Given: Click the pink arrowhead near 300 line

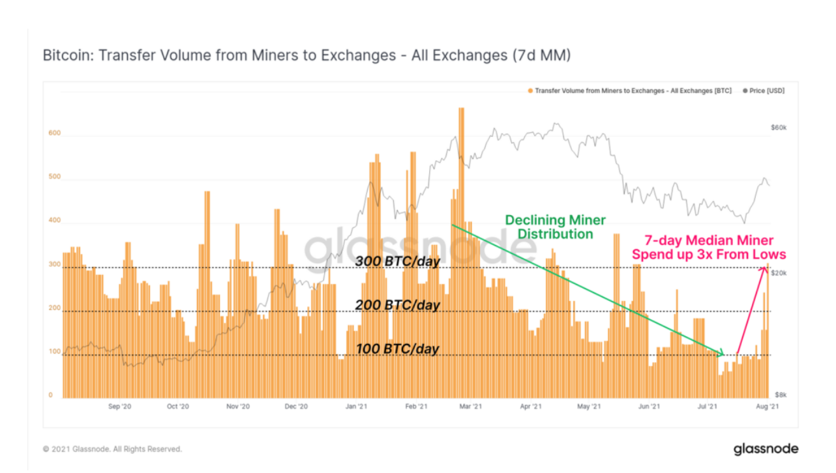Looking at the screenshot, I should (765, 270).
